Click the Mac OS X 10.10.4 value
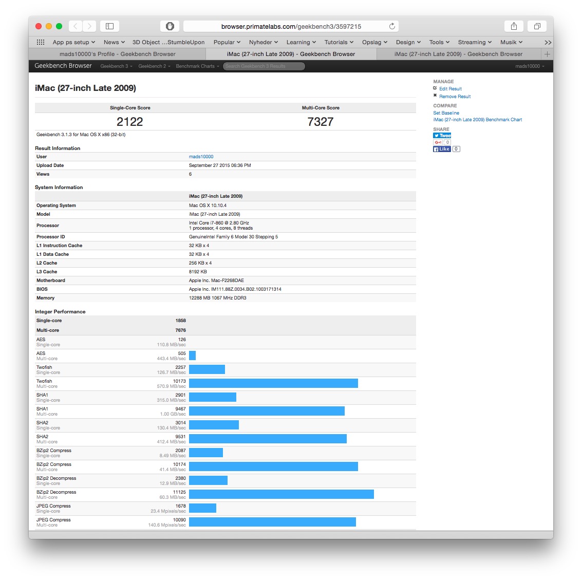 coord(208,205)
